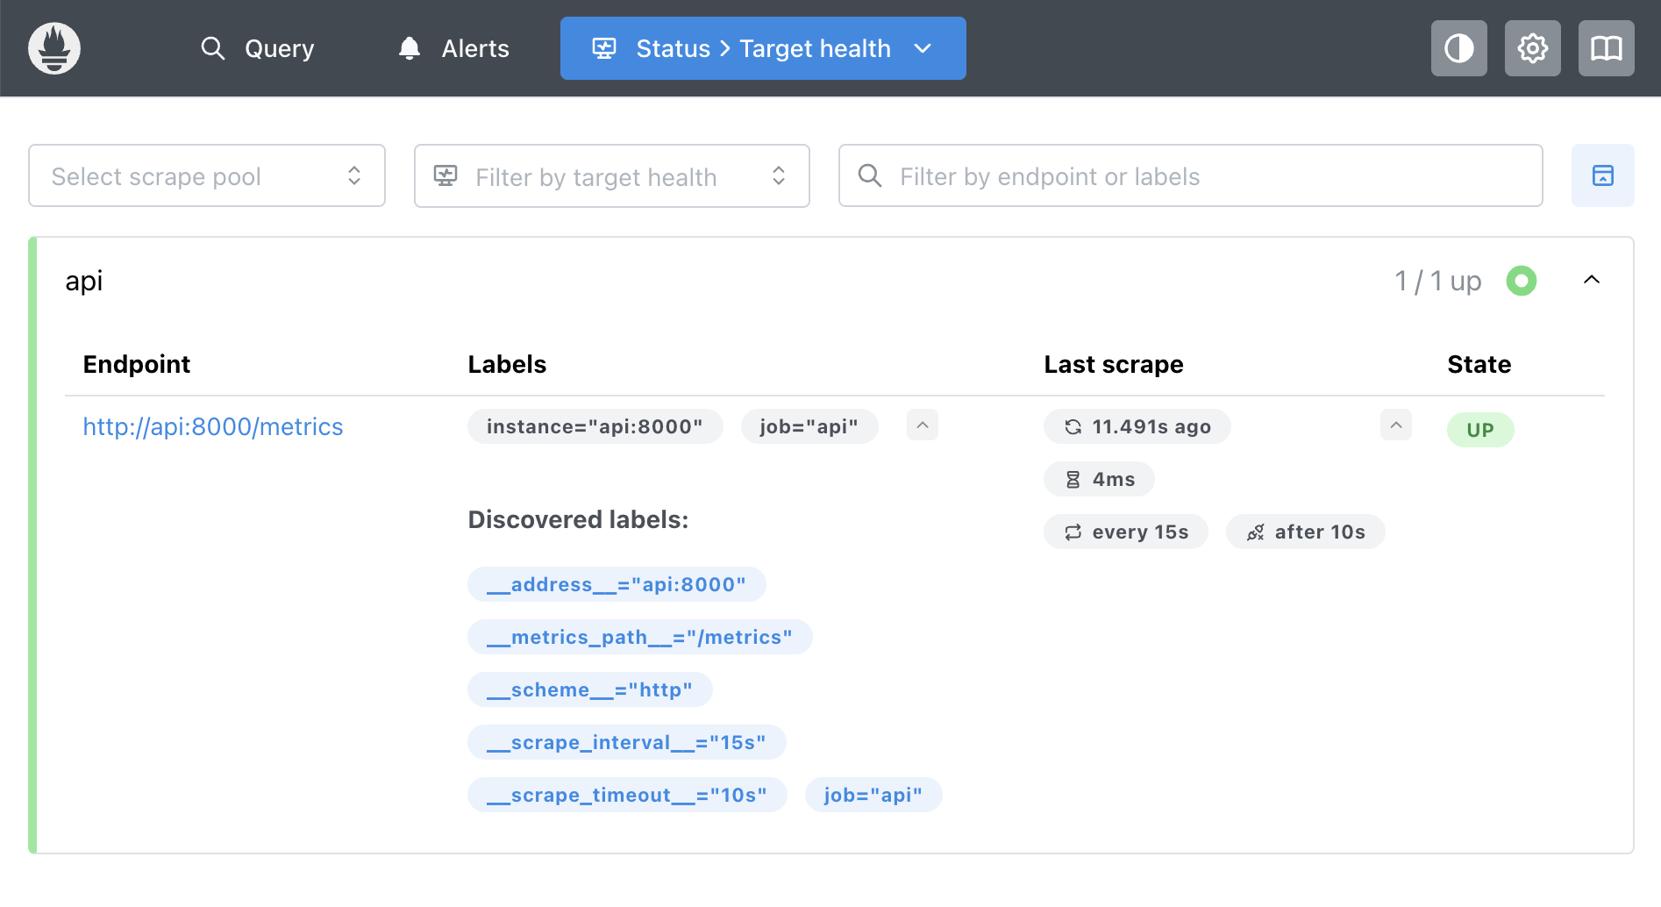Open the settings gear icon
Screen dimensions: 1661x907
point(1532,48)
